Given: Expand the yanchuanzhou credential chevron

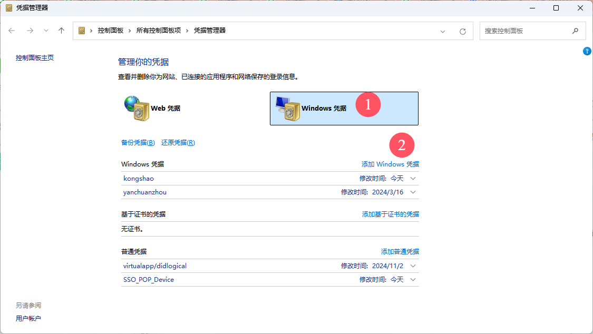Looking at the screenshot, I should (x=413, y=192).
